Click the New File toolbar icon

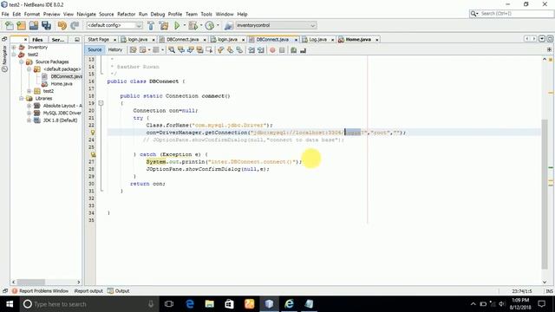tap(10, 25)
